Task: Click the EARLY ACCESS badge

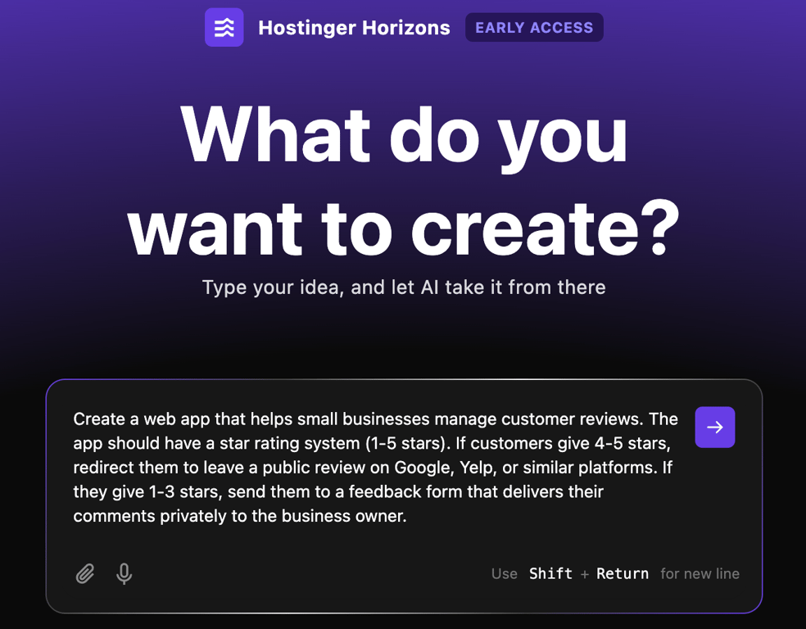Action: tap(534, 27)
